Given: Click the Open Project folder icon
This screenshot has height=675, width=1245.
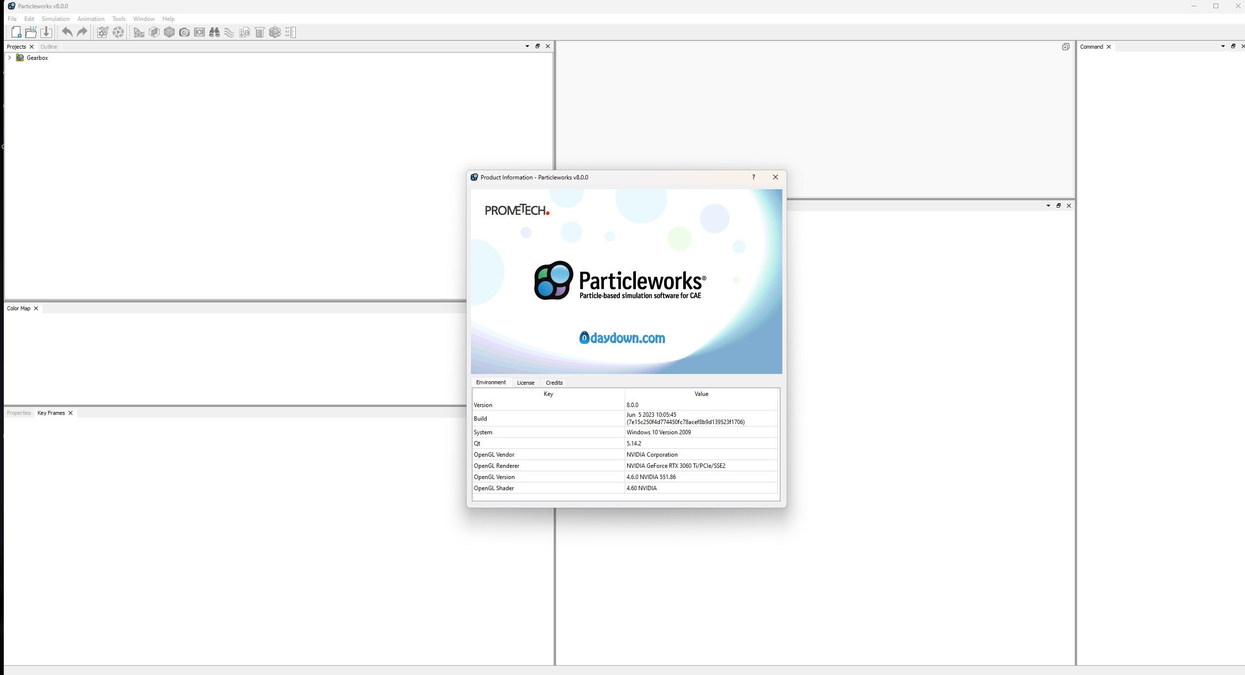Looking at the screenshot, I should (x=31, y=32).
